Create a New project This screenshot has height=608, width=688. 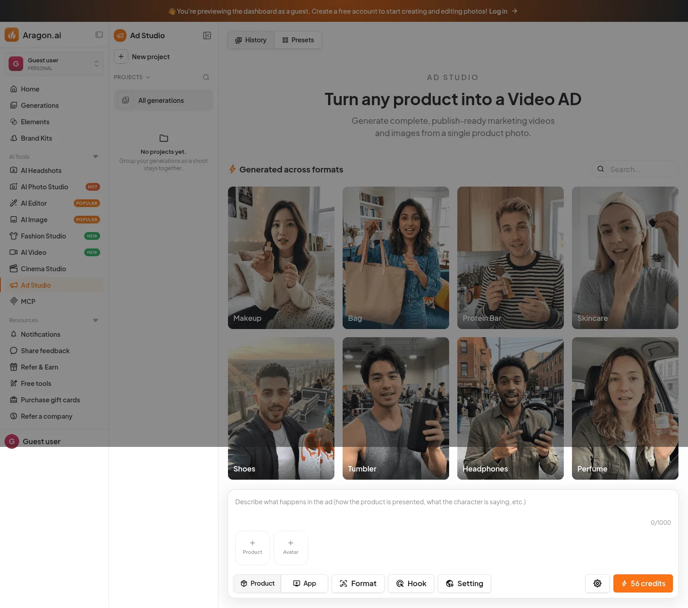coord(142,57)
